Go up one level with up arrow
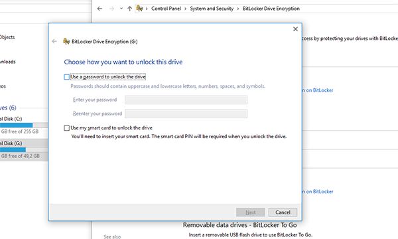Screen dimensions: 398x239 coord(130,9)
